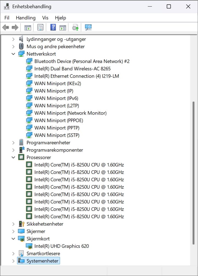Viewport: 198px width, 276px height.
Task: Expand the Systemenheter category
Action: pyautogui.click(x=13, y=261)
